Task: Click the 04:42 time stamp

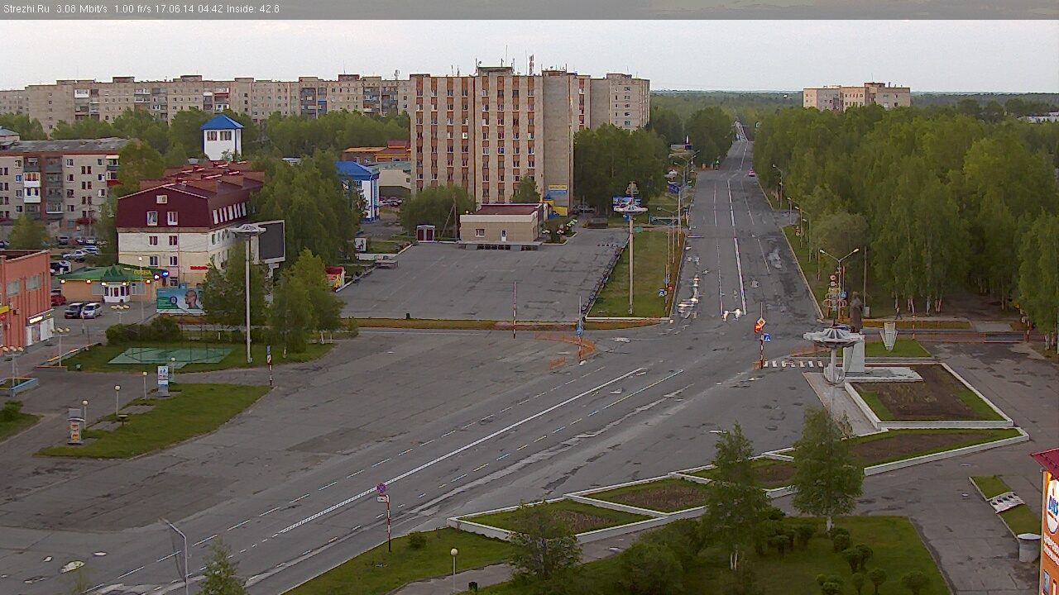Action: [211, 9]
